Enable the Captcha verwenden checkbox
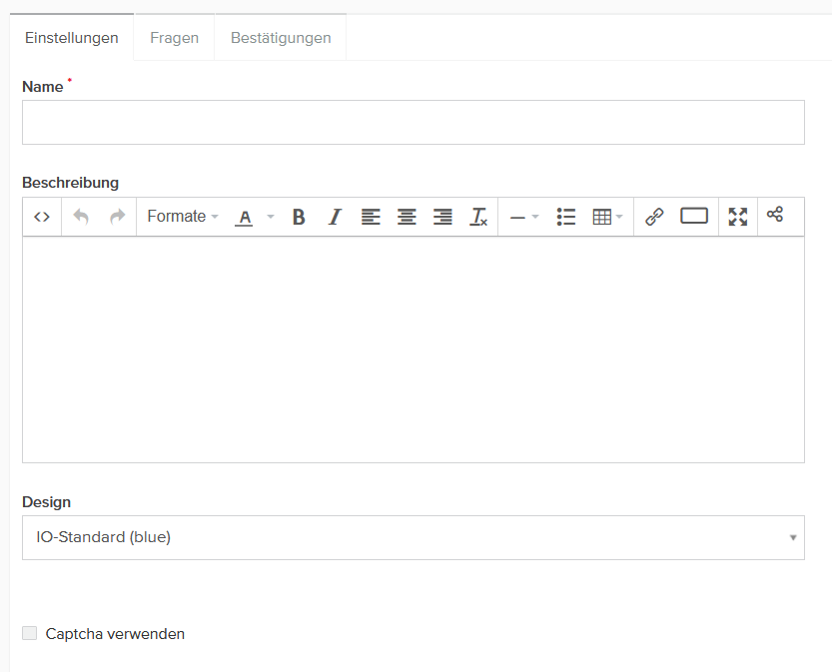Viewport: 832px width, 672px height. coord(30,633)
